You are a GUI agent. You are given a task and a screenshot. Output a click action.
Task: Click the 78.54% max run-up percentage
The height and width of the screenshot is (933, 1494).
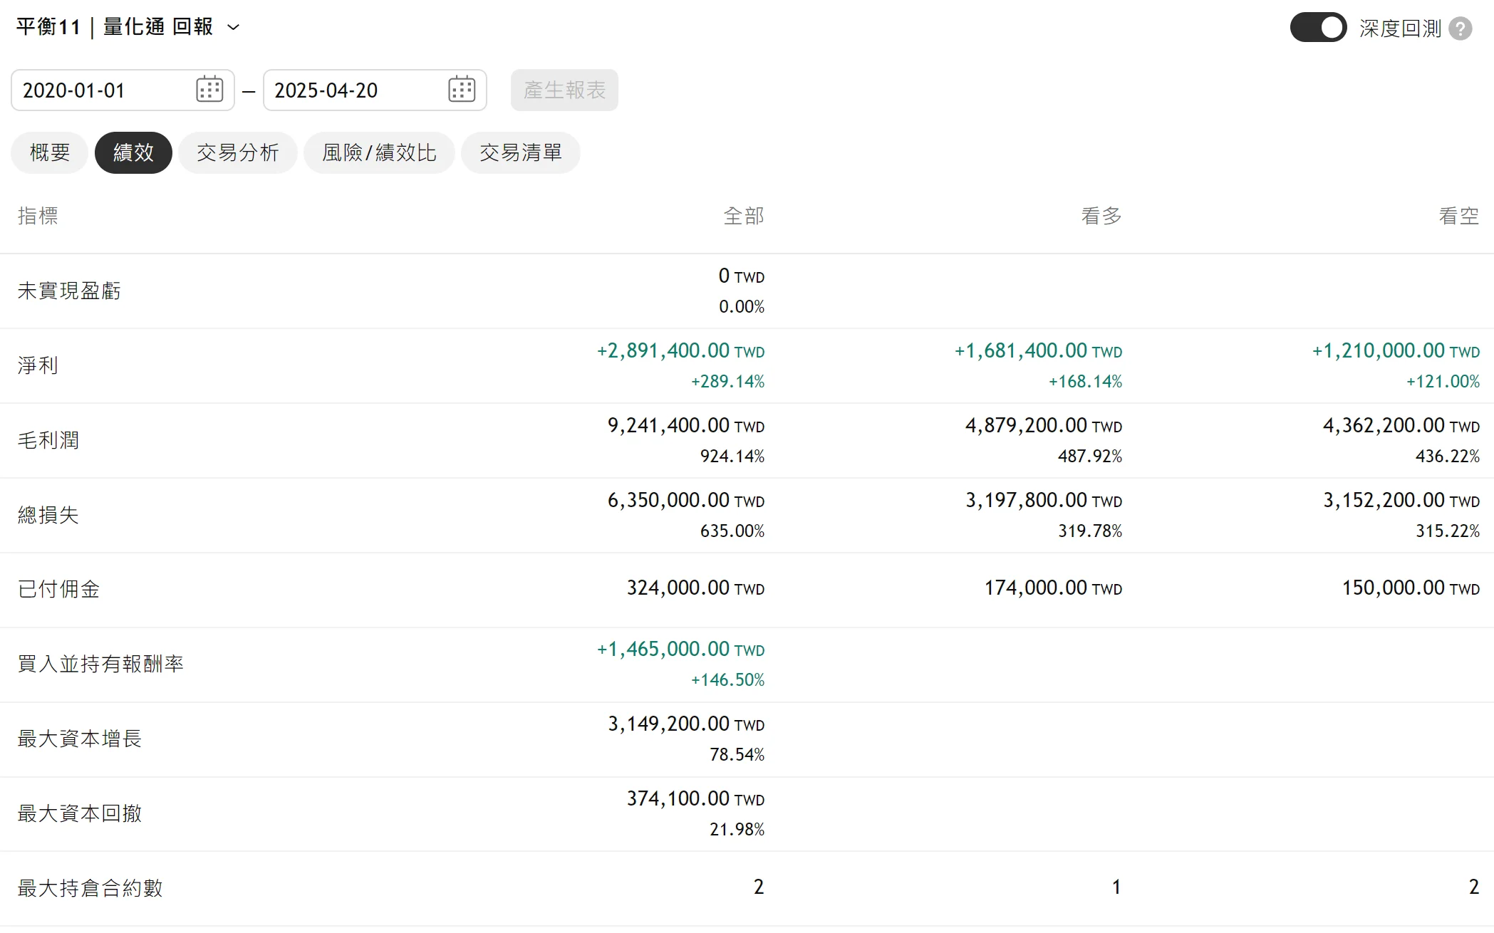point(737,755)
